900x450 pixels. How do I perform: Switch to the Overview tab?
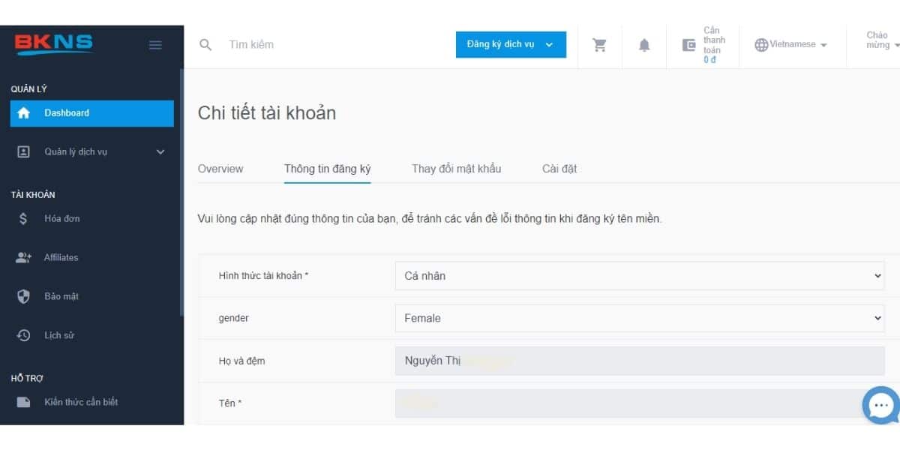[220, 169]
